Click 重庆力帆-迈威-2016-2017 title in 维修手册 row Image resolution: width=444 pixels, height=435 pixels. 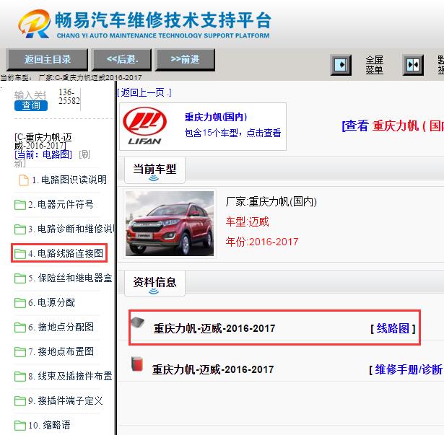(x=213, y=369)
